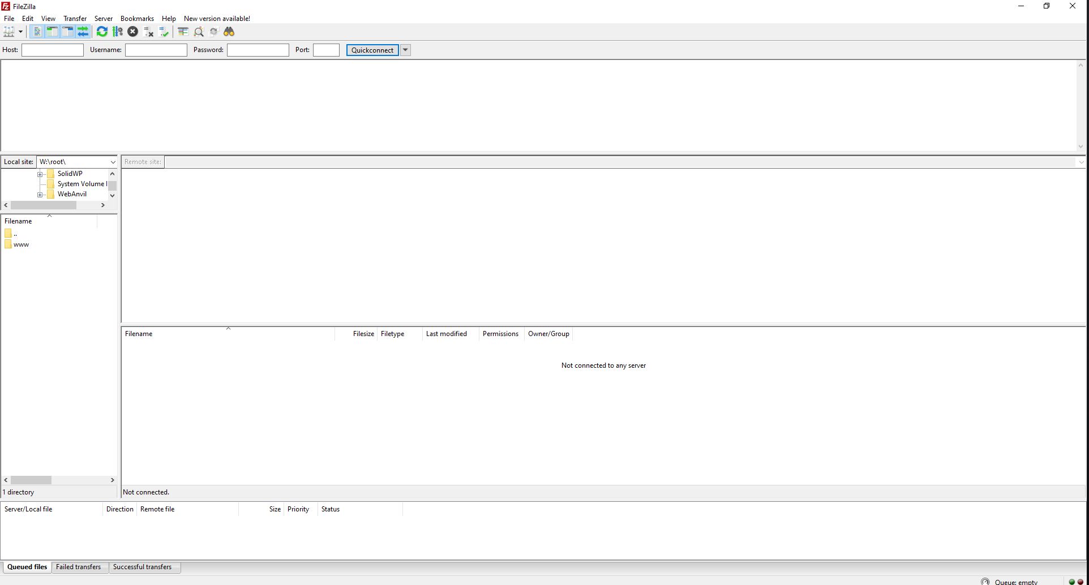Refresh the file and folder lists

pos(102,32)
